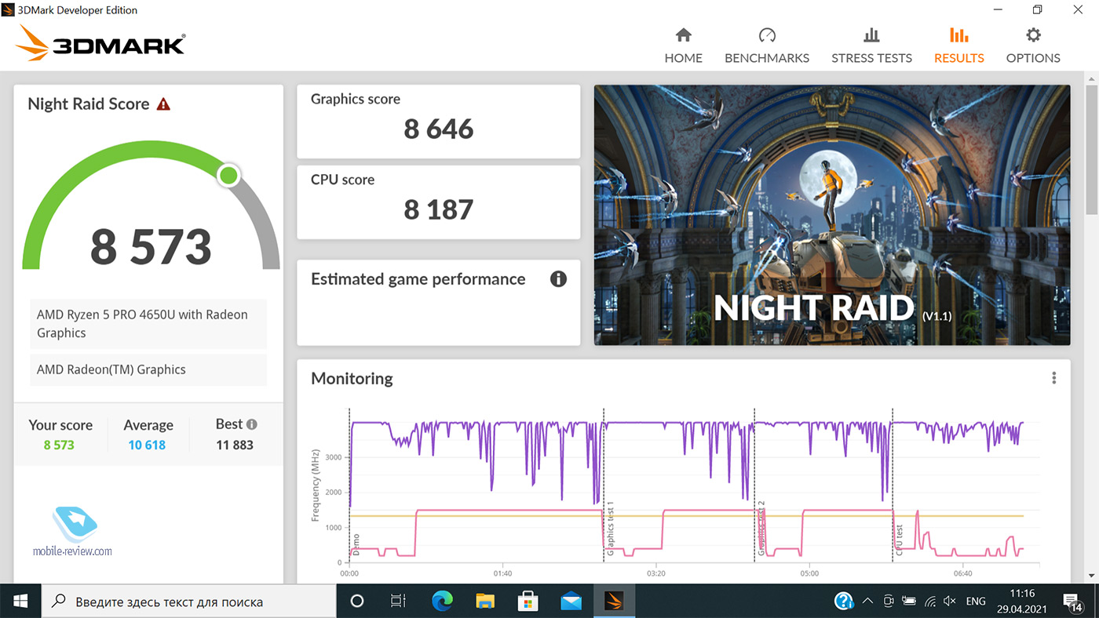The image size is (1099, 618).
Task: Click the Meet Now camera tray icon
Action: (889, 602)
